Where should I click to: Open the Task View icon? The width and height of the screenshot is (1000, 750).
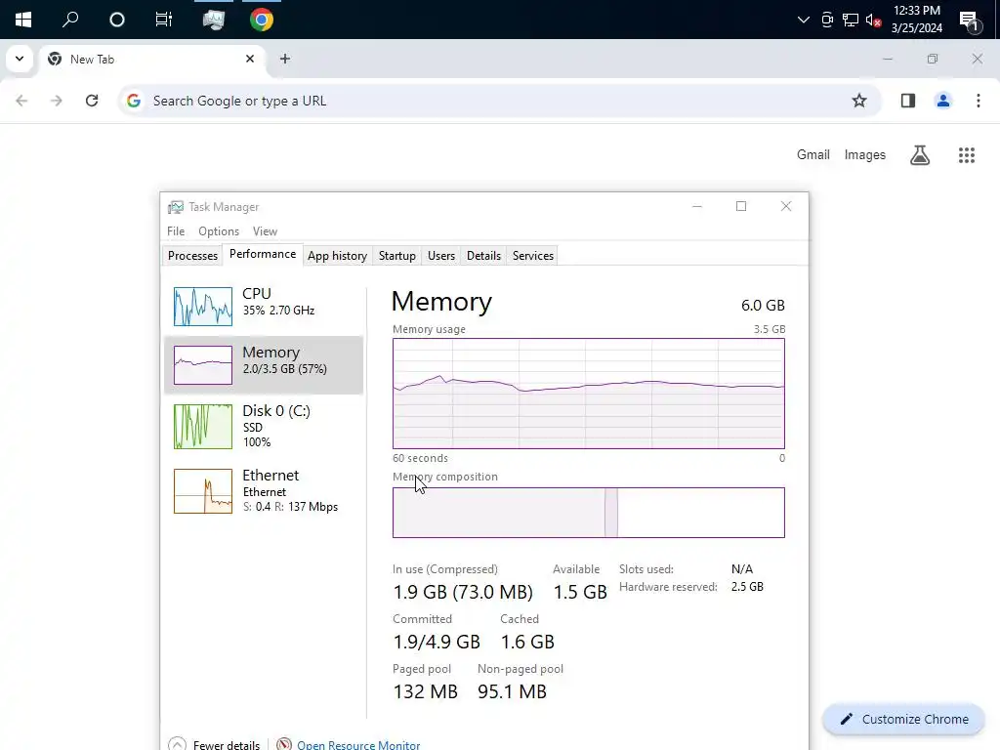click(164, 20)
